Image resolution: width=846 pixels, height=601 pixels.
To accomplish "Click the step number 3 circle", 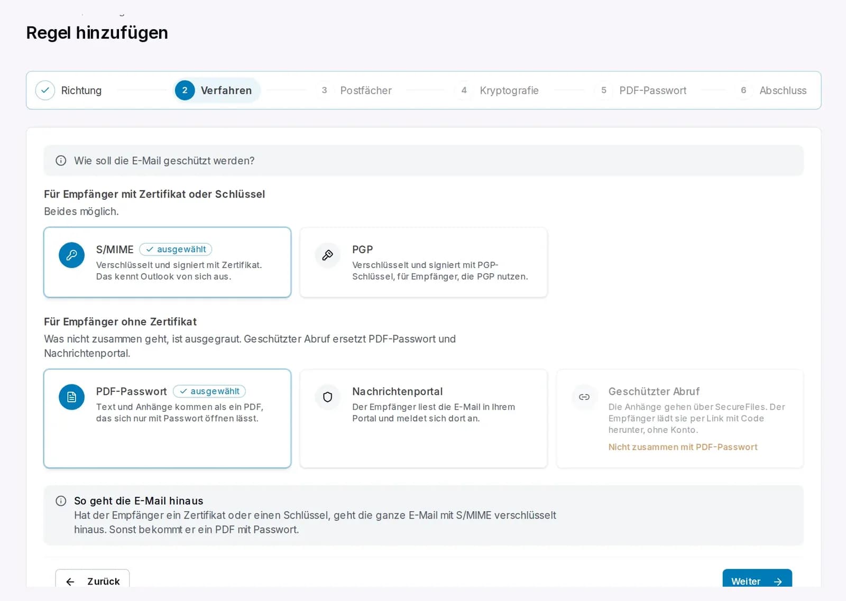I will click(x=324, y=90).
